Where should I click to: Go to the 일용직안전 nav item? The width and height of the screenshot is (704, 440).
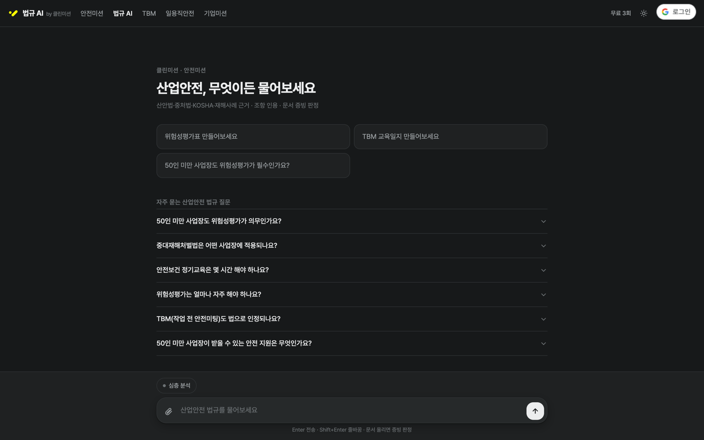(180, 13)
